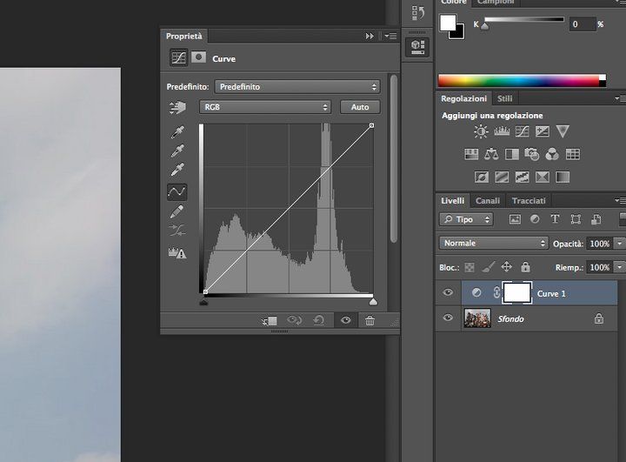Toggle lock position
The image size is (626, 462).
(506, 266)
